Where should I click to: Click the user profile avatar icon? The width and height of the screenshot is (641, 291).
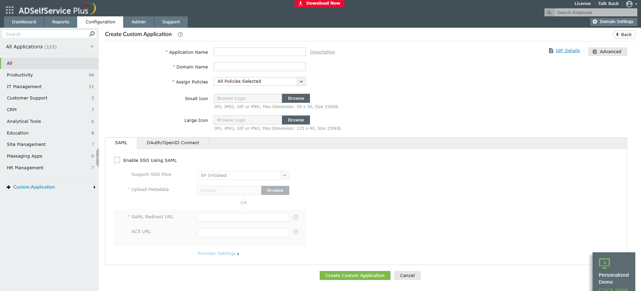pos(629,4)
